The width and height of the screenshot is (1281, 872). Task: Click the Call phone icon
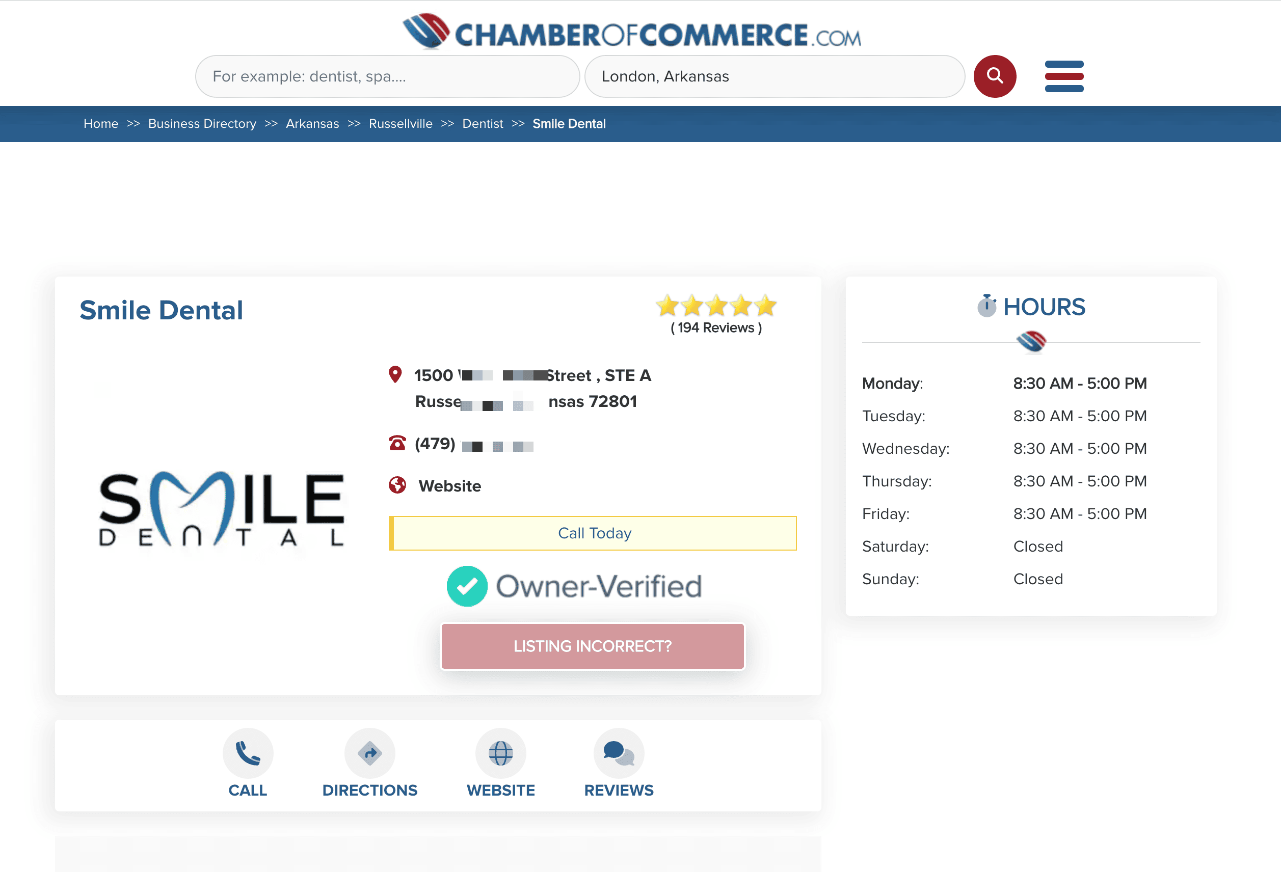tap(248, 753)
